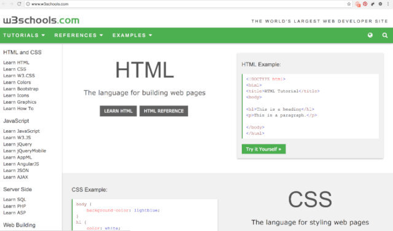
Task: Open the browser three-dot menu
Action: (387, 4)
